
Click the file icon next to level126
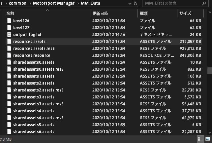pos(9,20)
